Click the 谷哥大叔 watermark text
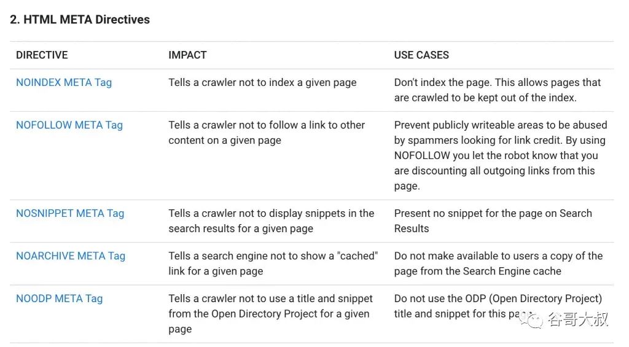Screen dimensions: 629x347 tap(577, 320)
